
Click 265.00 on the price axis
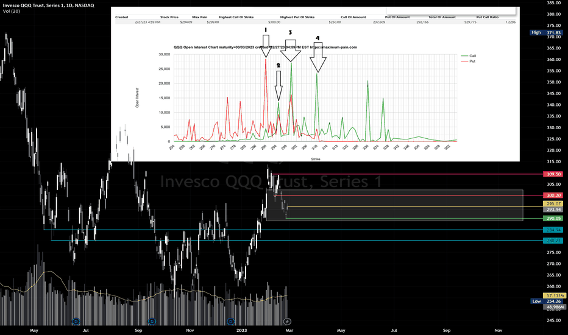coord(554,275)
